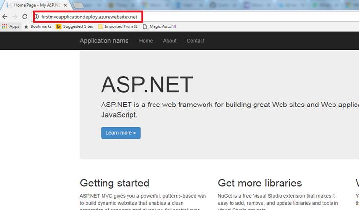Viewport: 359px width, 210px height.
Task: Open the Imported From IE folder
Action: [118, 26]
